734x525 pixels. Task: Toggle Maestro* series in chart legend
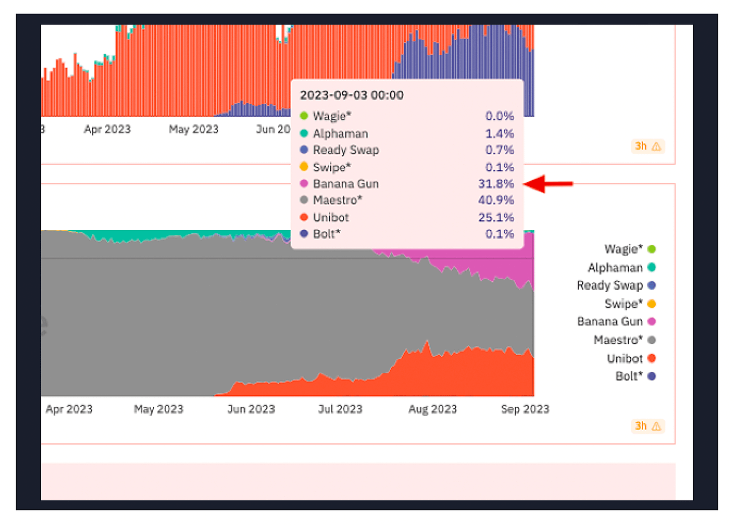625,340
